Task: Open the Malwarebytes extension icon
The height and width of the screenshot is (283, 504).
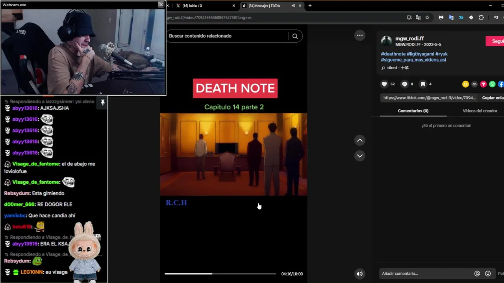Action: 441,17
